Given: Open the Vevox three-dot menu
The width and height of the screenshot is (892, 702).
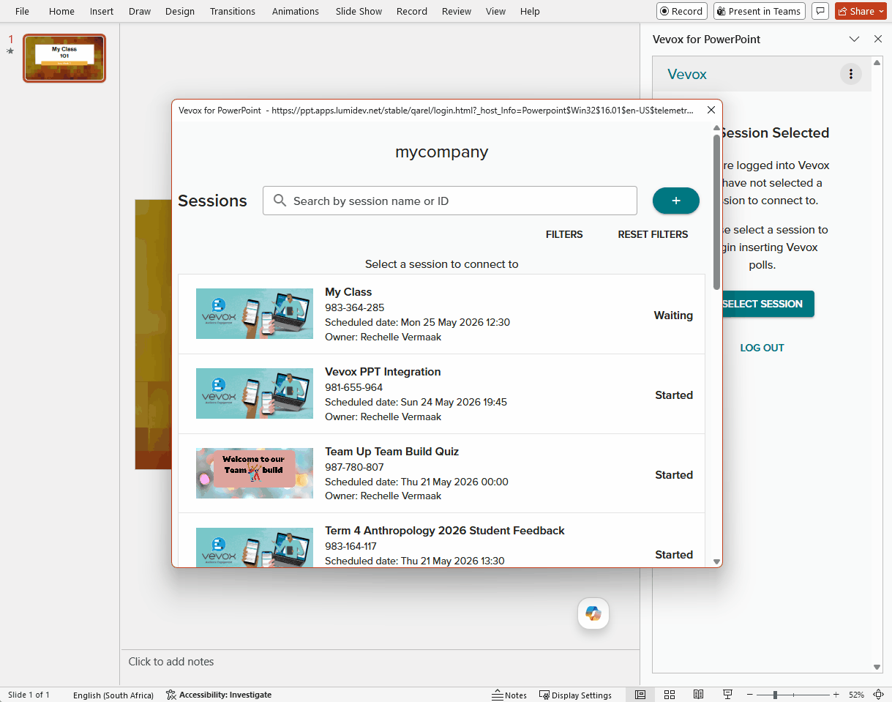Looking at the screenshot, I should 850,74.
